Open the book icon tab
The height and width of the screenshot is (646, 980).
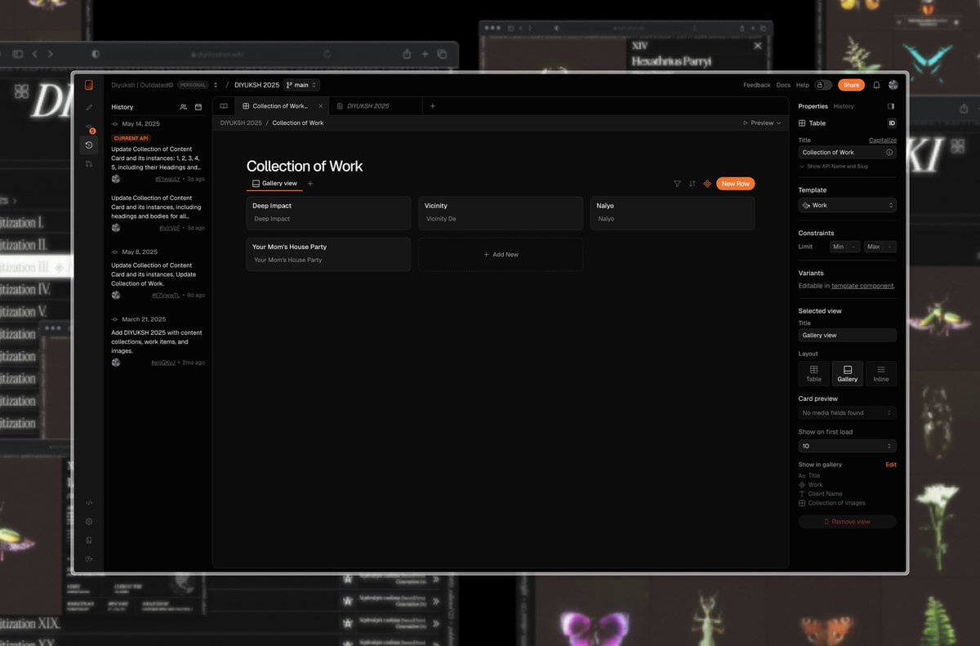point(224,106)
